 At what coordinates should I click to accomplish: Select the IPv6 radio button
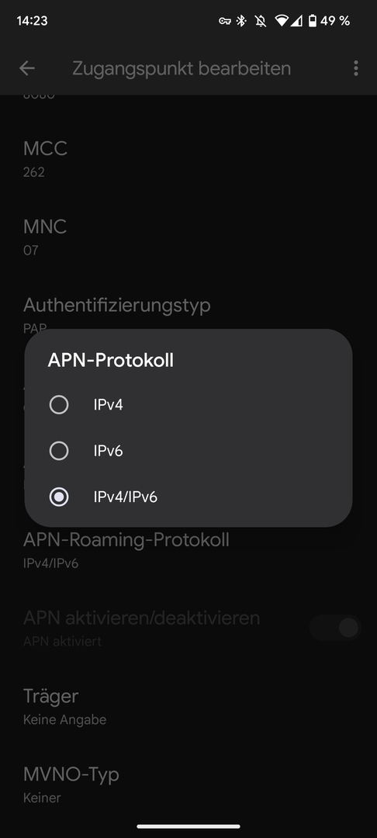point(59,451)
